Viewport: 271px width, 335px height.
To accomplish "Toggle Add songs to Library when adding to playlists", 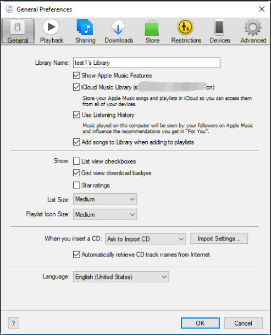I will [76, 142].
